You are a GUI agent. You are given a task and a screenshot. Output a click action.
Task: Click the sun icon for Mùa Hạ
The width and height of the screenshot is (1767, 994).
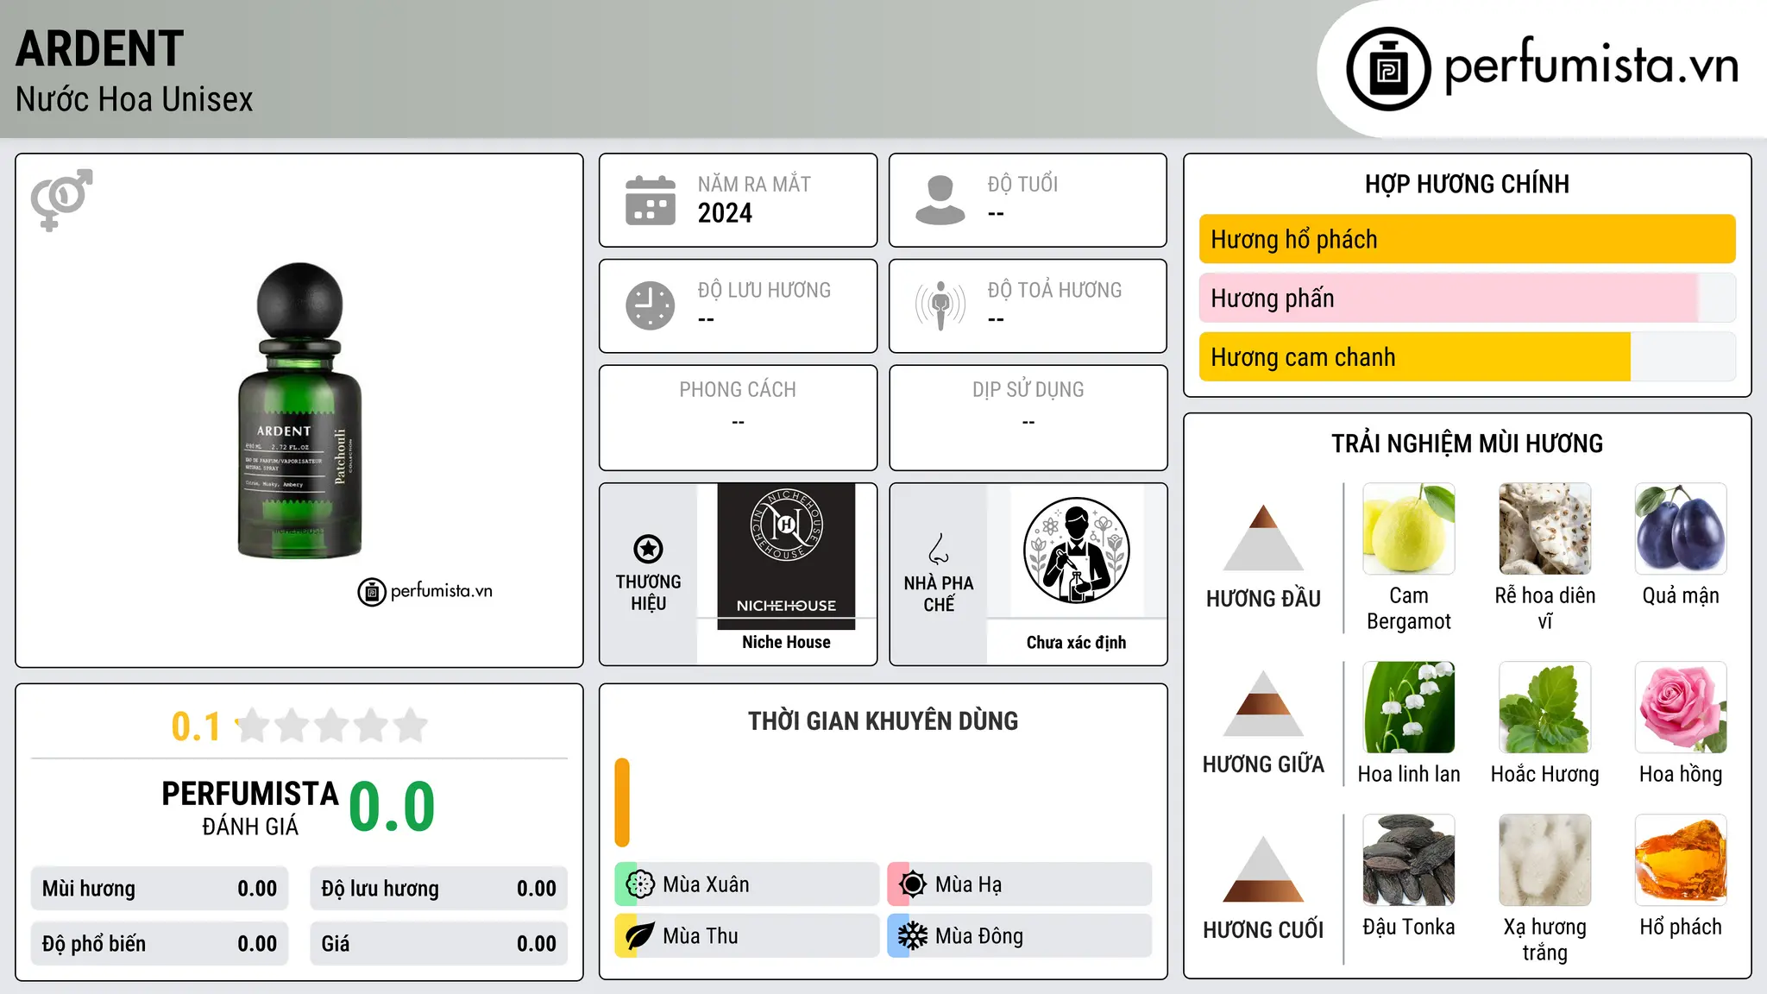coord(913,884)
